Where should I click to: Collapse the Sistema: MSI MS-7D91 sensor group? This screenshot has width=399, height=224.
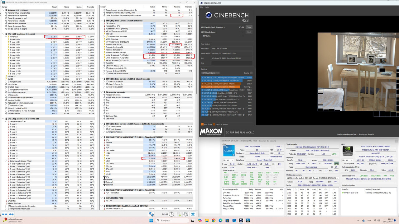click(3, 10)
